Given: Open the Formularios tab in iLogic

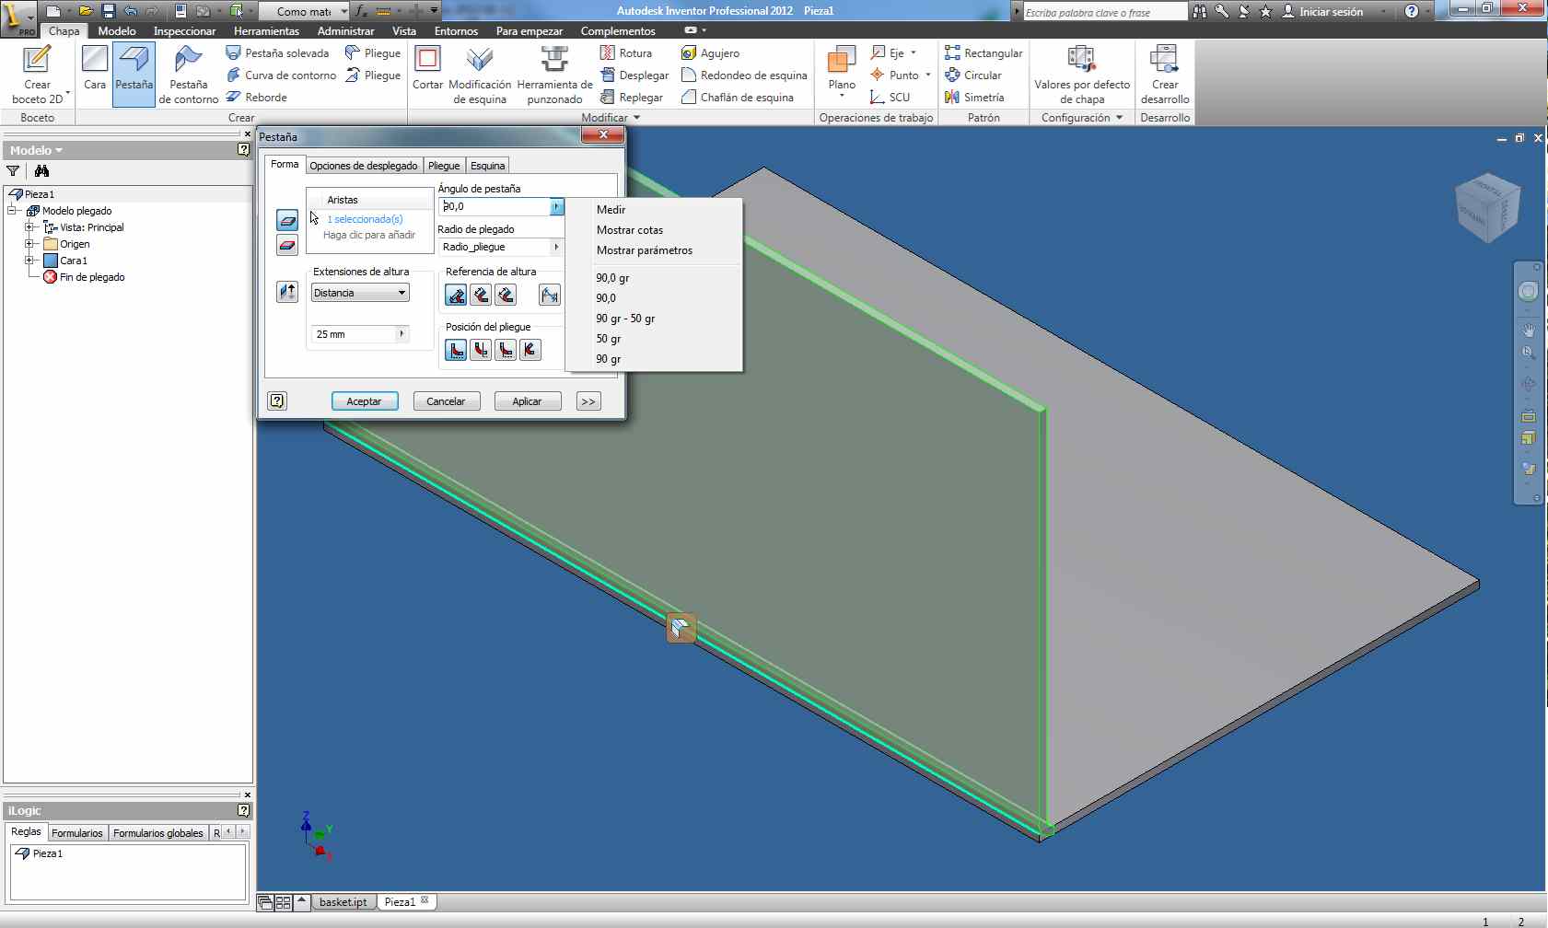Looking at the screenshot, I should (x=77, y=833).
